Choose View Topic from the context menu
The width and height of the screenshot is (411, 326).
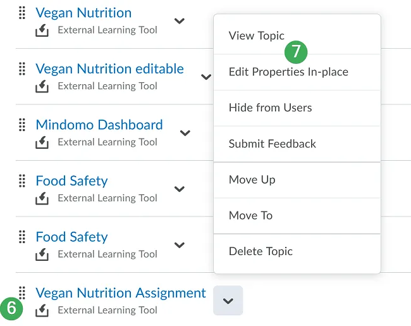point(257,35)
